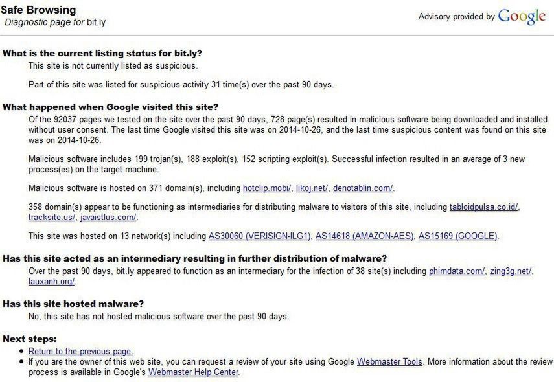Open the likoj.net/ domain link

pyautogui.click(x=312, y=188)
